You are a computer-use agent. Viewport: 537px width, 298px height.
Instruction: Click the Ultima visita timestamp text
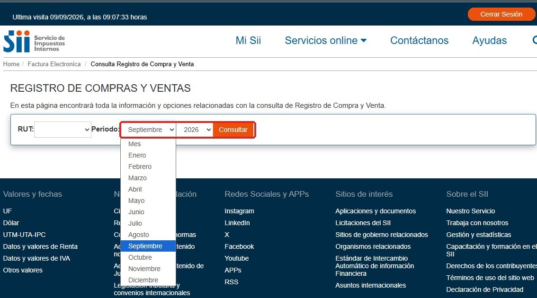click(80, 17)
